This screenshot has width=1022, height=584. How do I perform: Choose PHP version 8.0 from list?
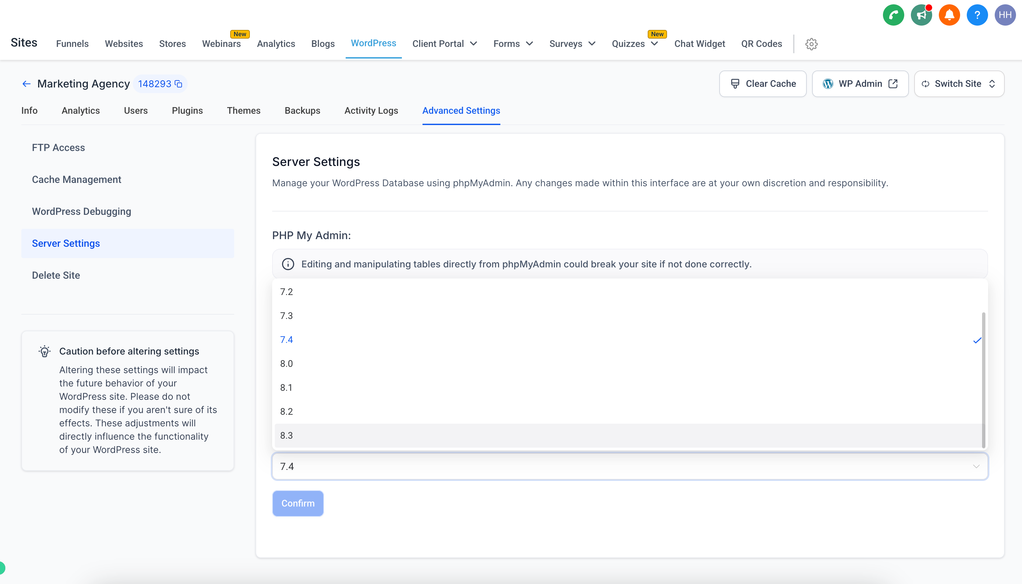tap(286, 364)
